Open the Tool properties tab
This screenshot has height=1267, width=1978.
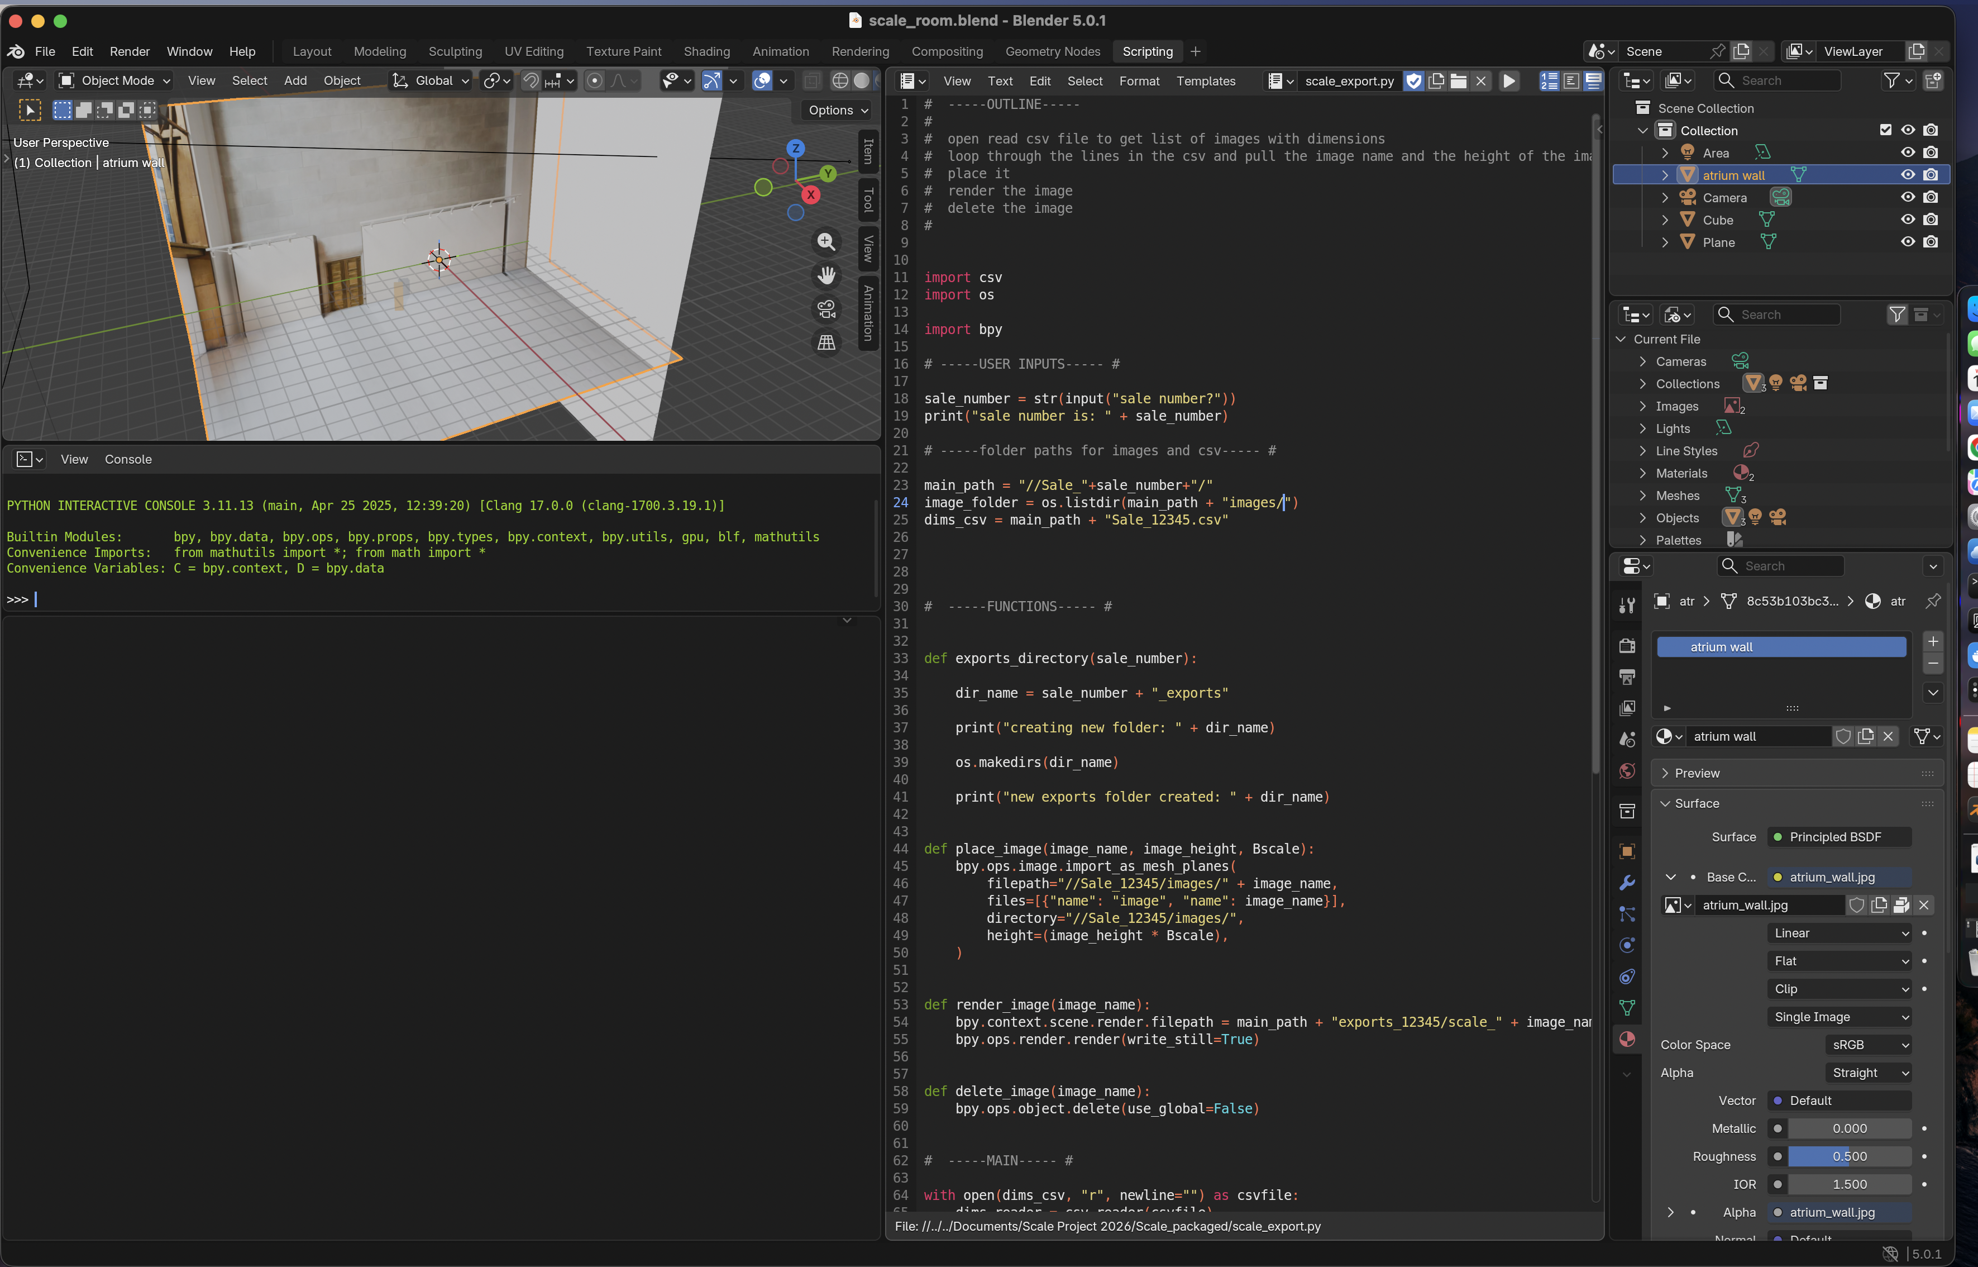click(1627, 606)
